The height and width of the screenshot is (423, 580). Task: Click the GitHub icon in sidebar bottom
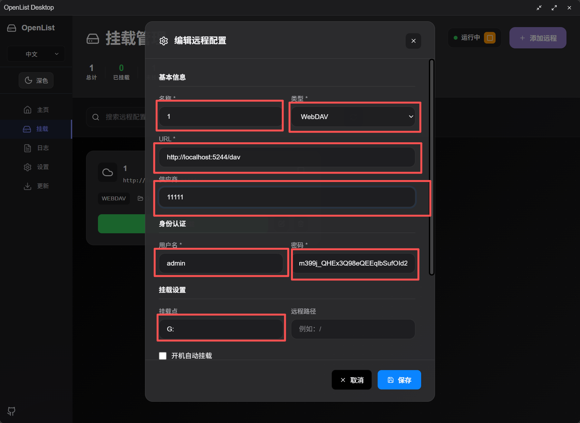click(11, 411)
